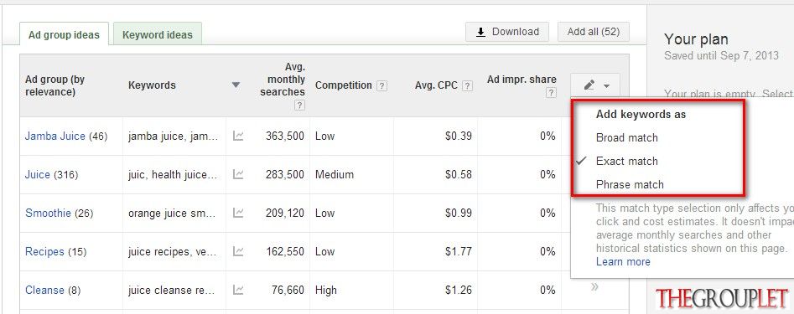Viewport: 794px width, 314px height.
Task: Click the $1.77 CPC value
Action: coord(459,251)
